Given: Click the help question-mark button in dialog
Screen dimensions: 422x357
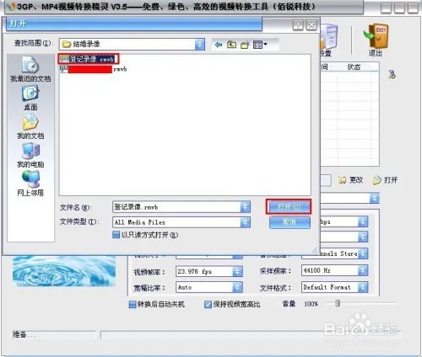Looking at the screenshot, I should (x=298, y=25).
